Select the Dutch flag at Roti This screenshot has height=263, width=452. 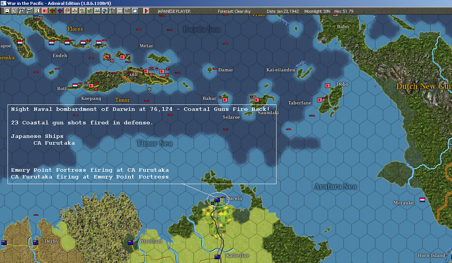[x=75, y=86]
